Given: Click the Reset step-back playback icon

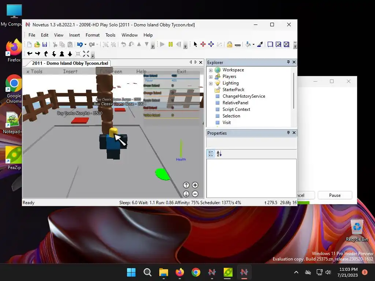Looking at the screenshot, I should click(178, 44).
